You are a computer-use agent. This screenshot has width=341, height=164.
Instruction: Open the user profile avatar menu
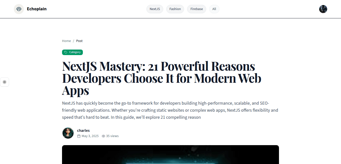point(323,9)
